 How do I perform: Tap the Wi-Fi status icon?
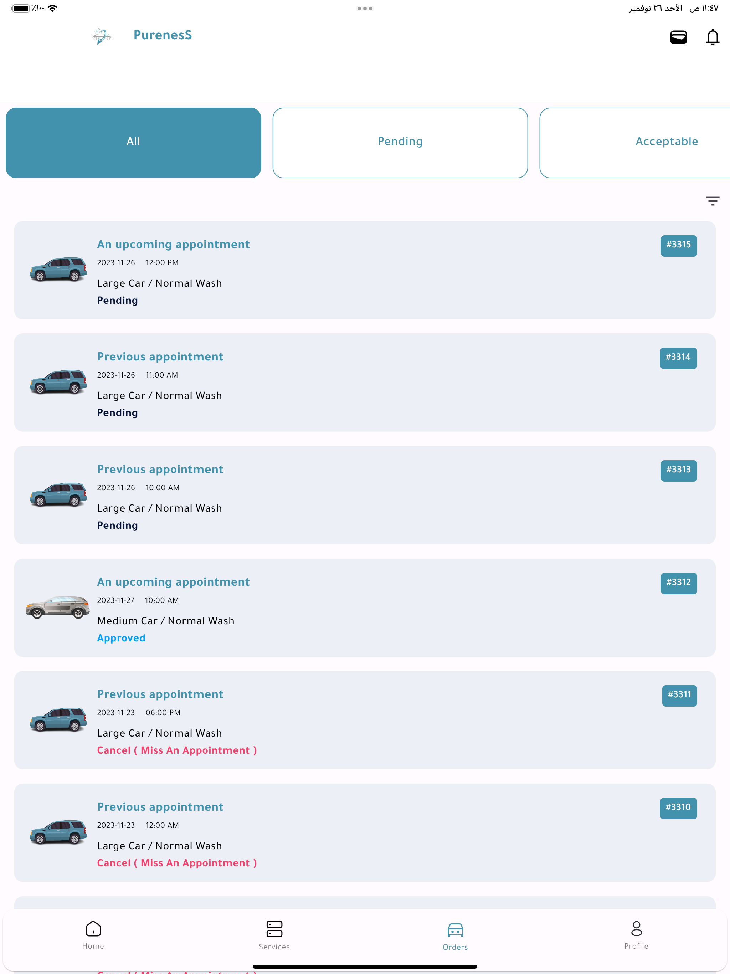point(52,8)
